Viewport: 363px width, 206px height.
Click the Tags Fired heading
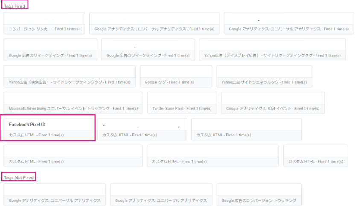[15, 6]
